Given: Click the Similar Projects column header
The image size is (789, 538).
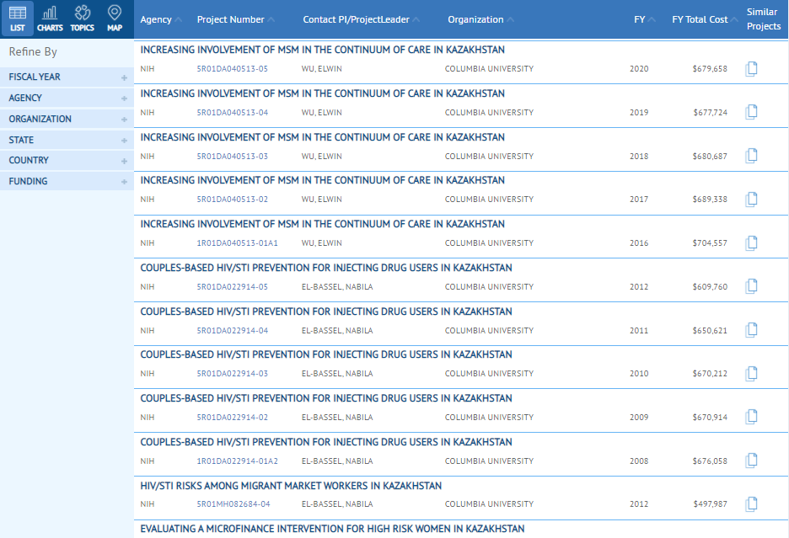Looking at the screenshot, I should (764, 19).
